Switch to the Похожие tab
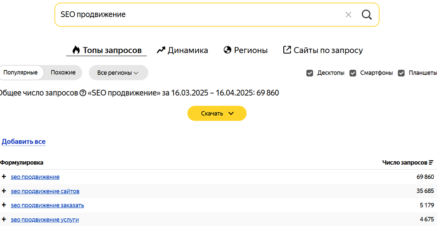The height and width of the screenshot is (226, 437). coord(63,72)
